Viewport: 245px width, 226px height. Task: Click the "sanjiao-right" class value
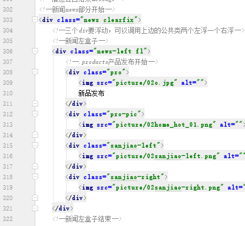pyautogui.click(x=135, y=177)
